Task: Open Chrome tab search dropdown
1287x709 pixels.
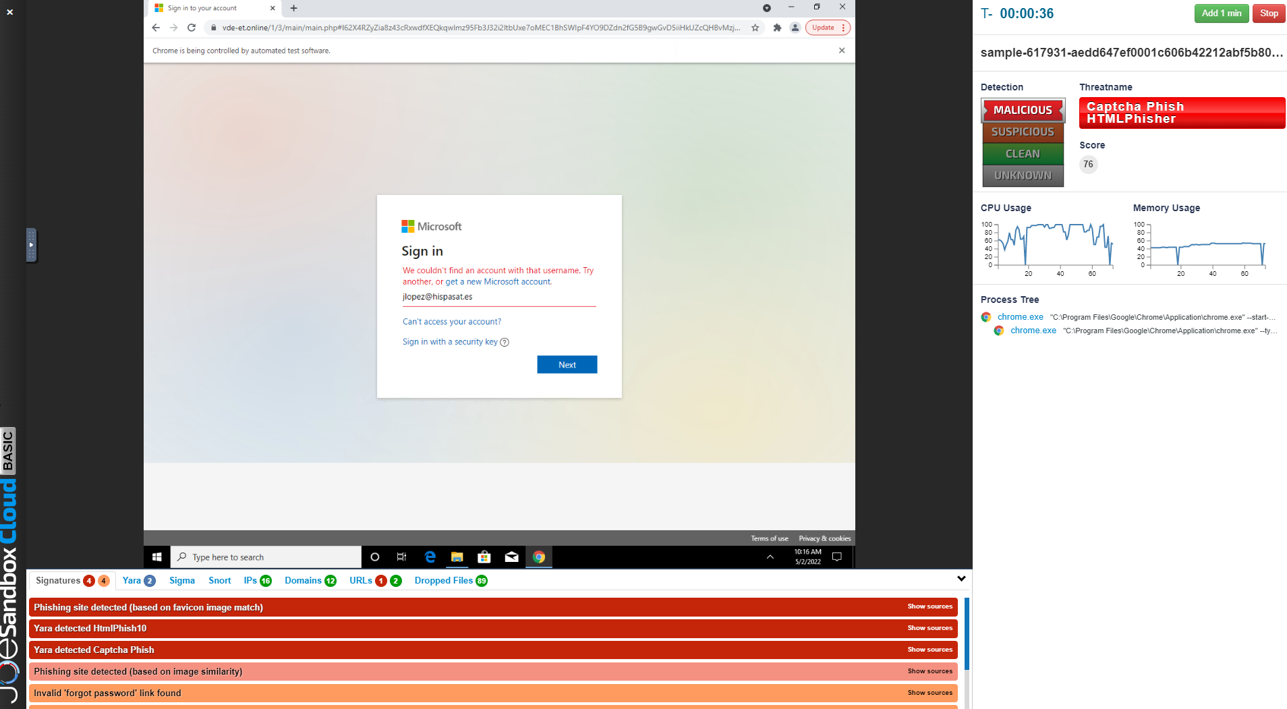Action: pyautogui.click(x=766, y=8)
